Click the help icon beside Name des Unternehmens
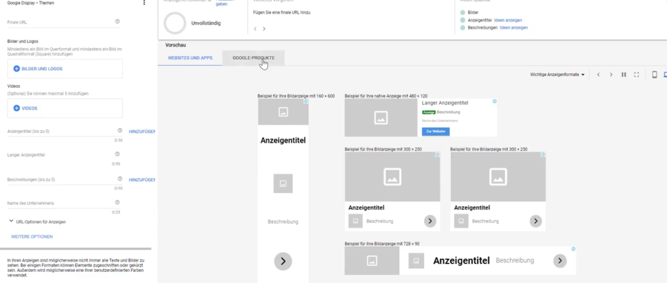667x283 pixels. point(117,203)
